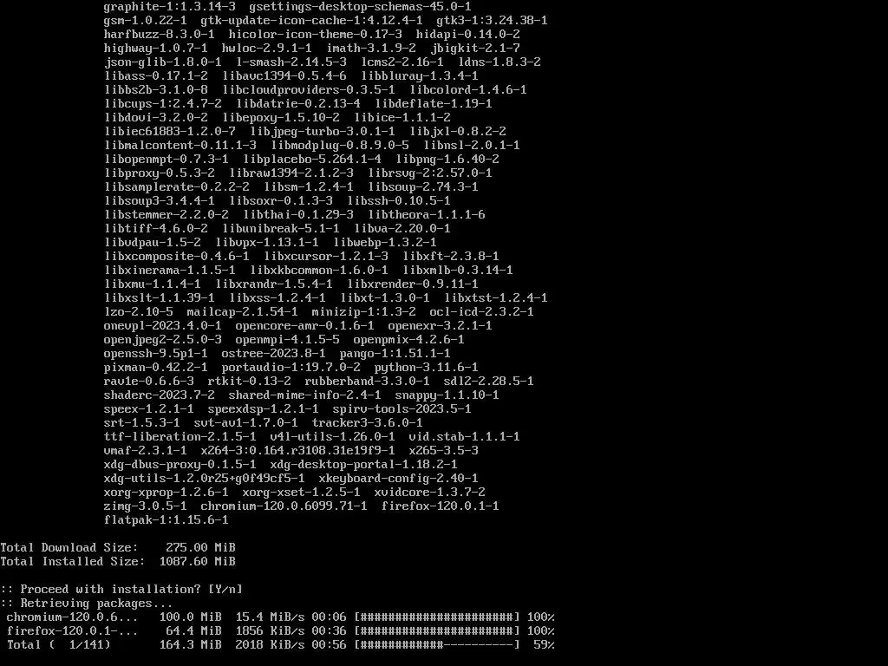The height and width of the screenshot is (666, 888).
Task: Click the xdg-desktop-portal-1.18.2-1 package name
Action: click(x=363, y=465)
